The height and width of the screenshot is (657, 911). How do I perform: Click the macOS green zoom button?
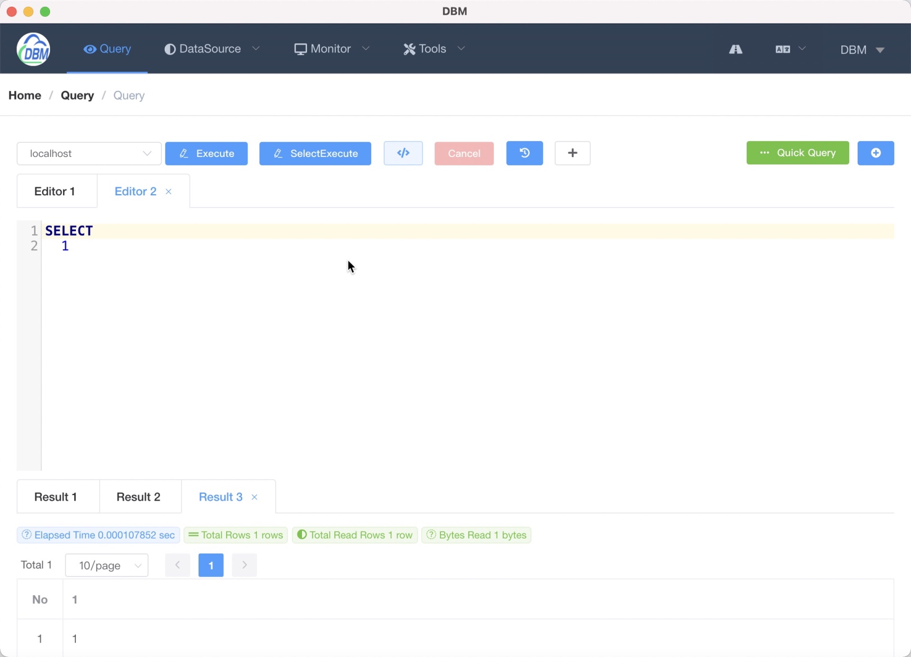point(46,11)
